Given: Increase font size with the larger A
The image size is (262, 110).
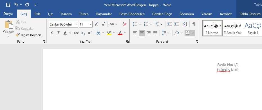Looking at the screenshot, I should pyautogui.click(x=97, y=24).
